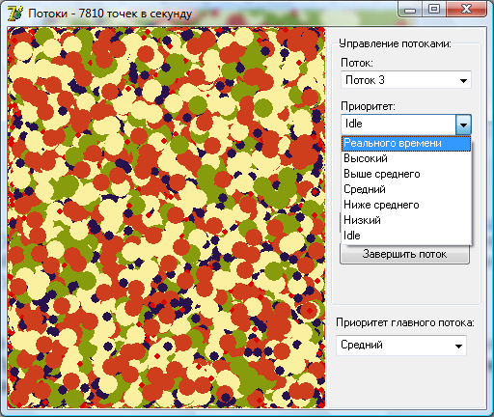The width and height of the screenshot is (494, 417).
Task: Choose Высокий priority from list
Action: [x=406, y=158]
